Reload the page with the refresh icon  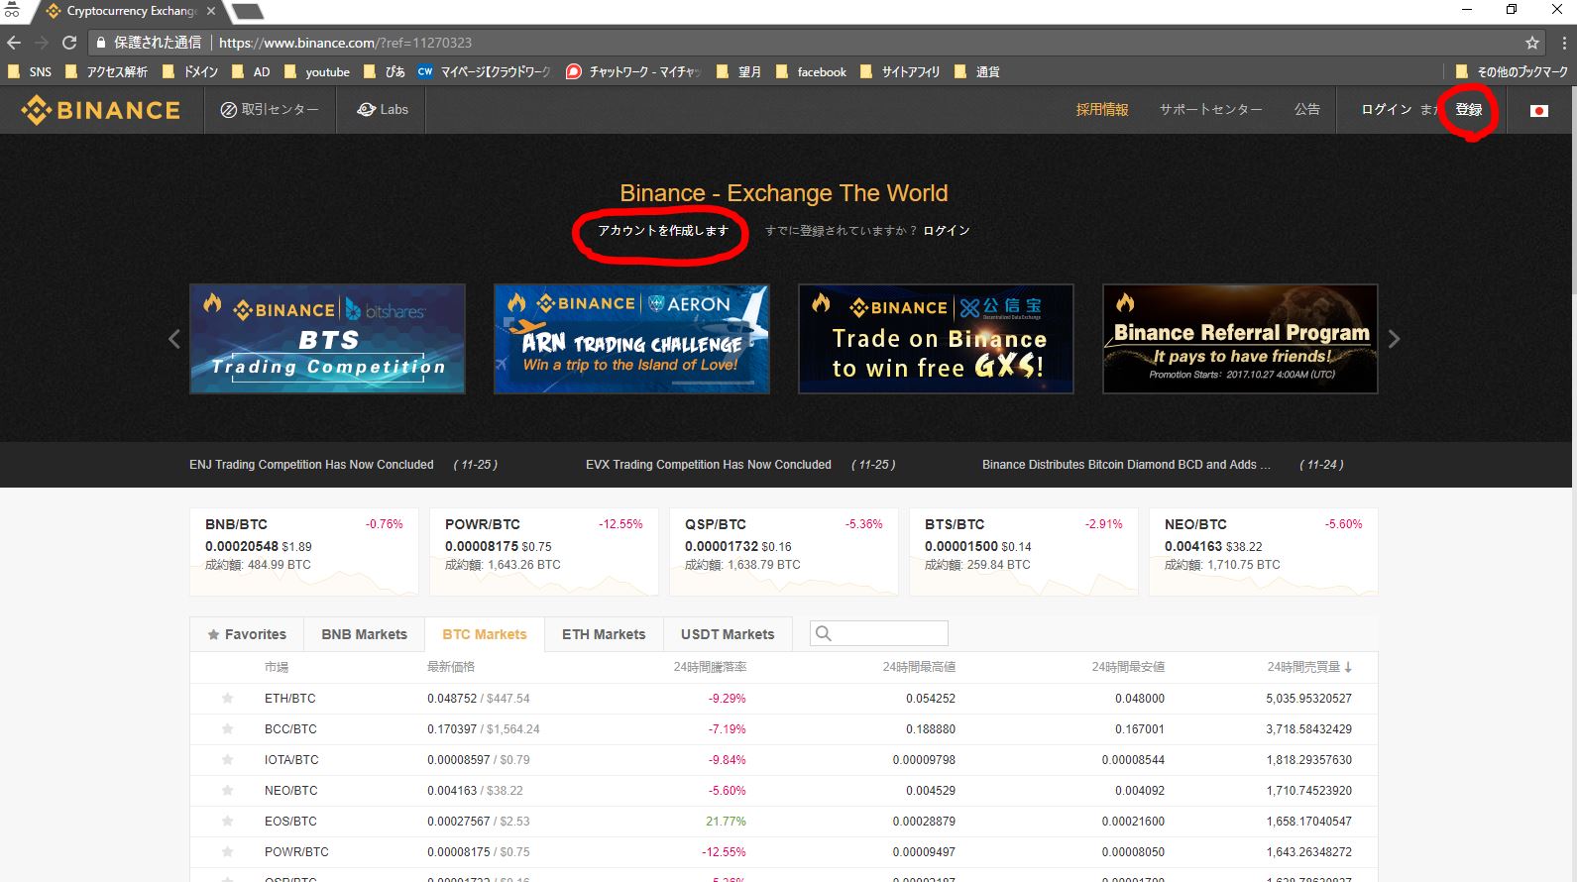69,43
